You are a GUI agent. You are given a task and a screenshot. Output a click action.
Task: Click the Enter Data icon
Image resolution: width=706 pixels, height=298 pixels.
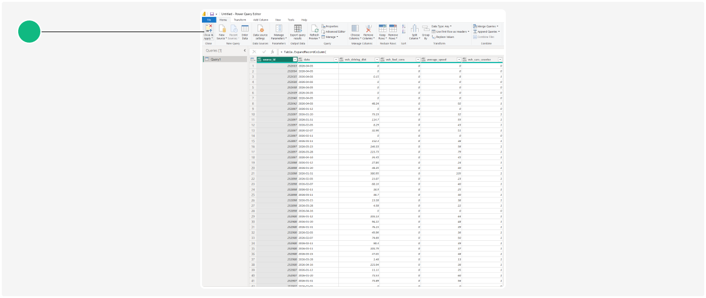point(245,28)
